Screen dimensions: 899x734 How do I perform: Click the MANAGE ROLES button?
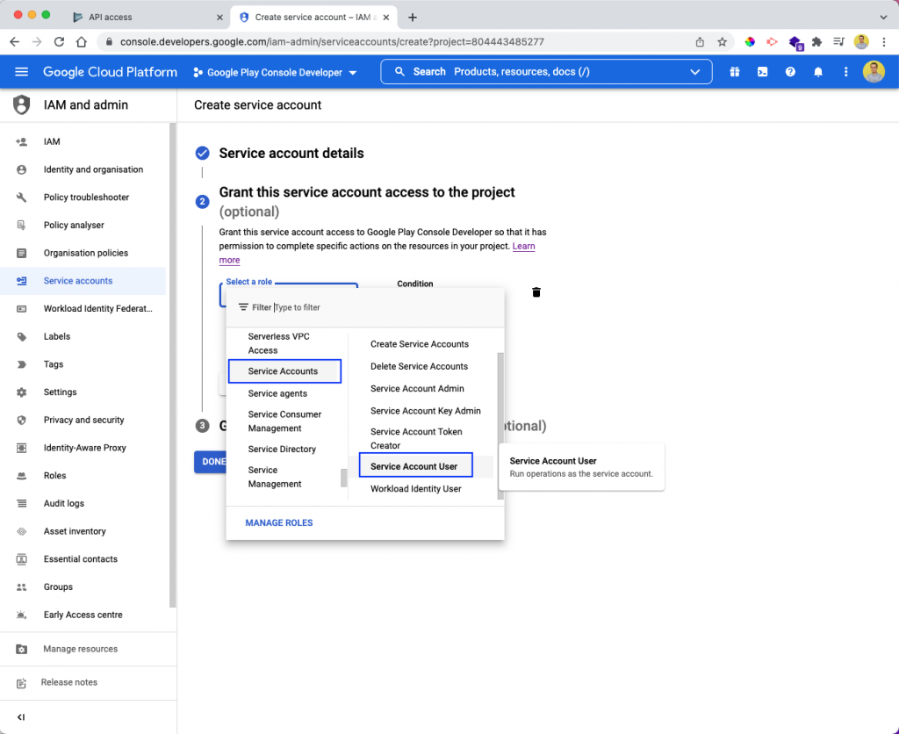279,523
